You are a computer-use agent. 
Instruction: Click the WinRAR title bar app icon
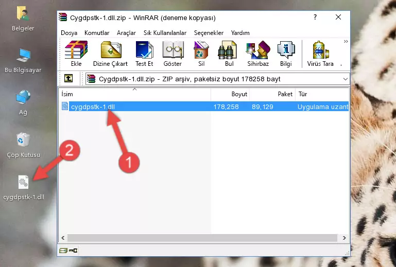tap(63, 17)
